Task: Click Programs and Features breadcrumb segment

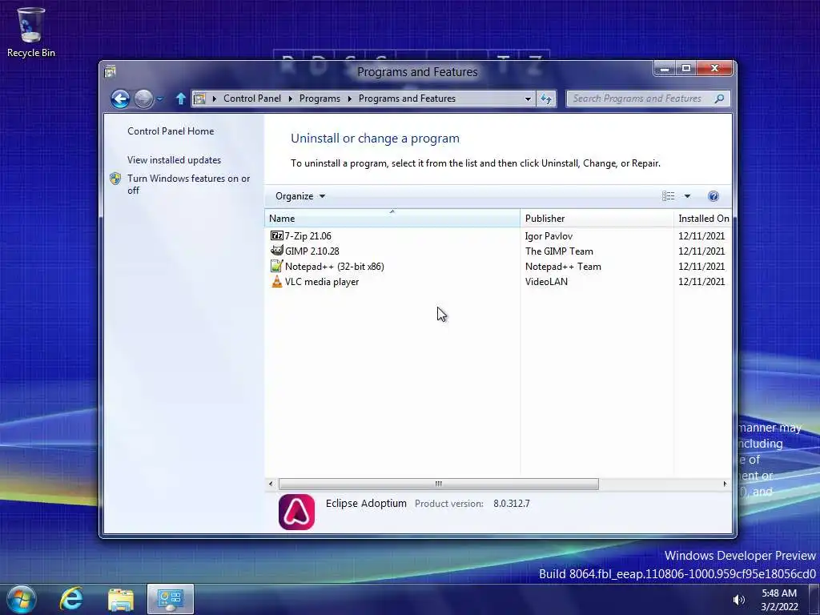Action: click(407, 98)
